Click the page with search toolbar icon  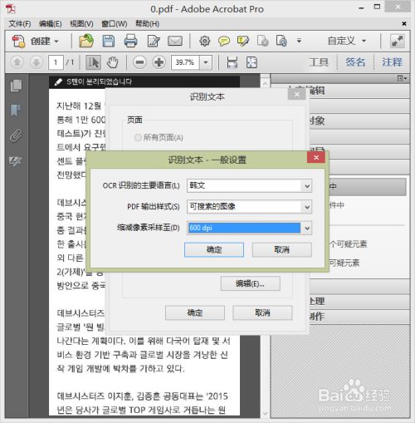pos(281,41)
